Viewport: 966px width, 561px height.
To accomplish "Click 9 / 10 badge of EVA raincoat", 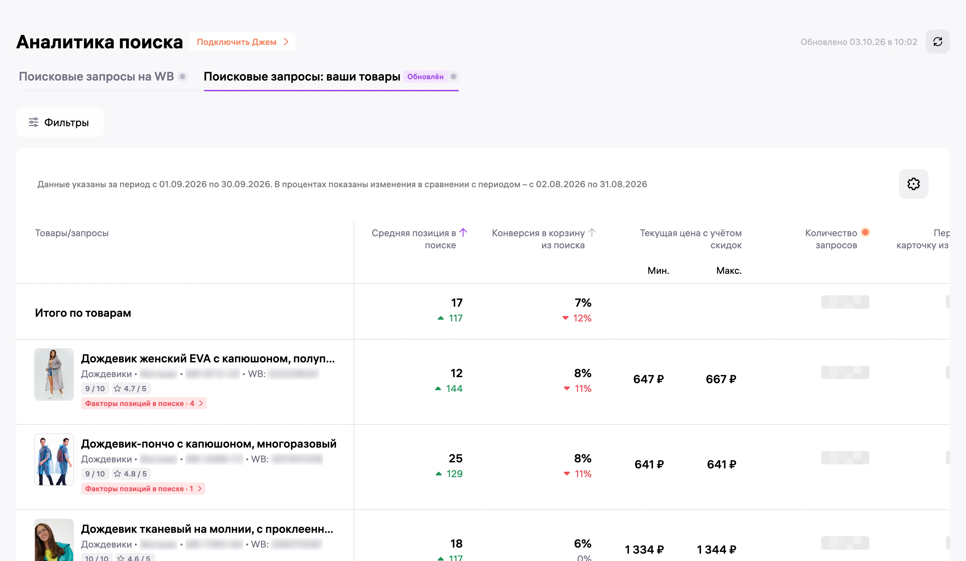I will (x=95, y=389).
